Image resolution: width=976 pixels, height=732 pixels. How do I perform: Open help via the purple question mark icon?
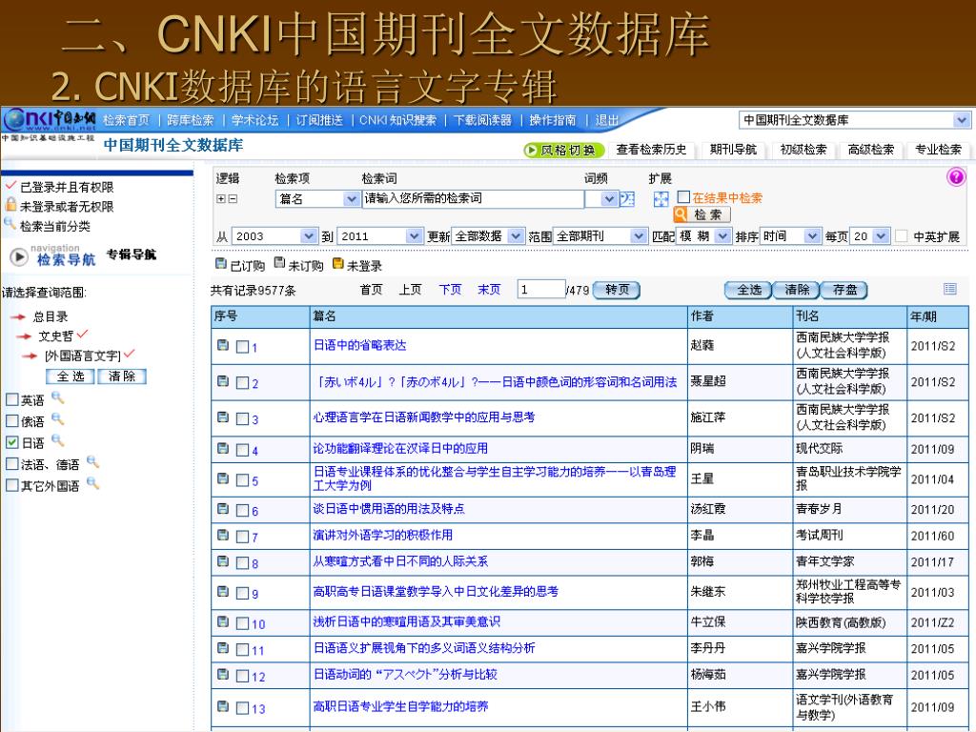tap(955, 176)
